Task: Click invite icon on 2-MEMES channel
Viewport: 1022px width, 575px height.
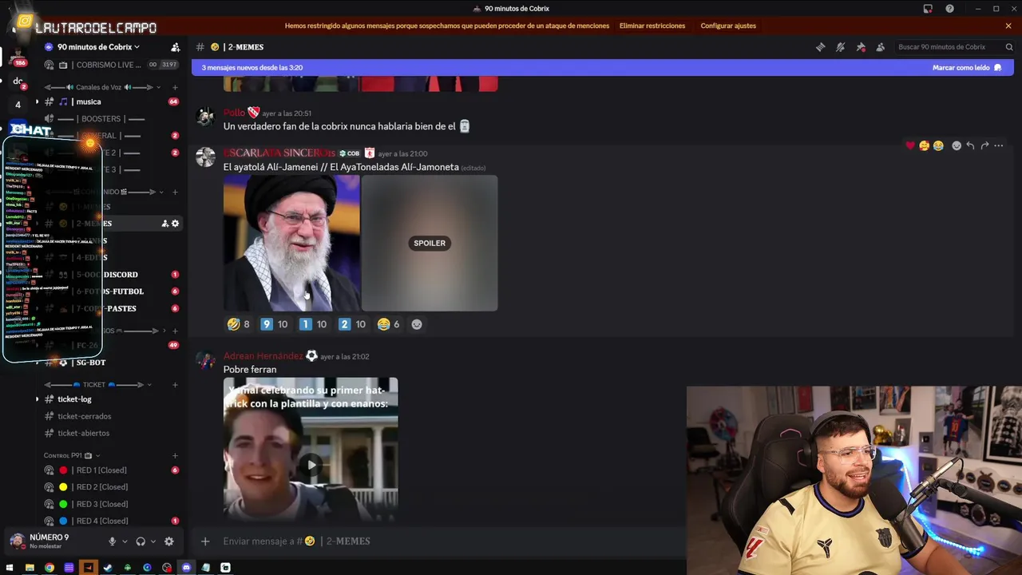Action: click(x=164, y=224)
